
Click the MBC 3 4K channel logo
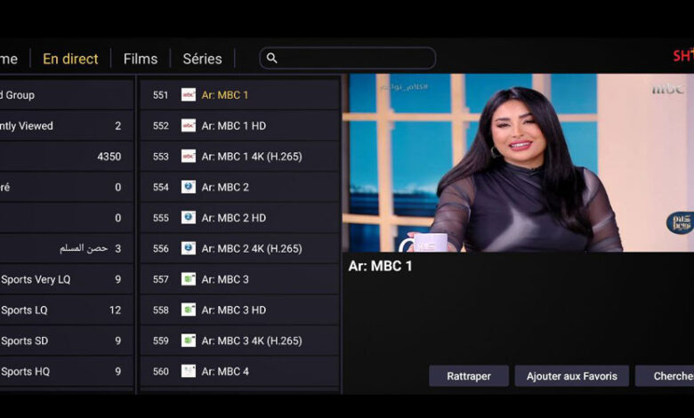tap(189, 341)
